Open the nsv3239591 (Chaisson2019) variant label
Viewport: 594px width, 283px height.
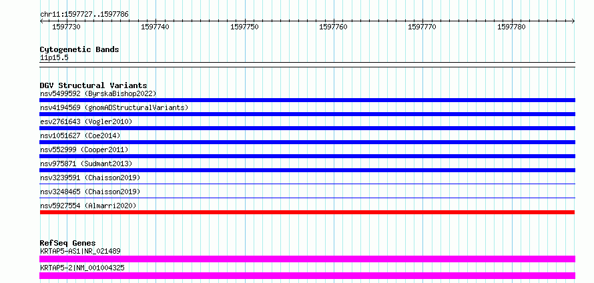(x=90, y=178)
